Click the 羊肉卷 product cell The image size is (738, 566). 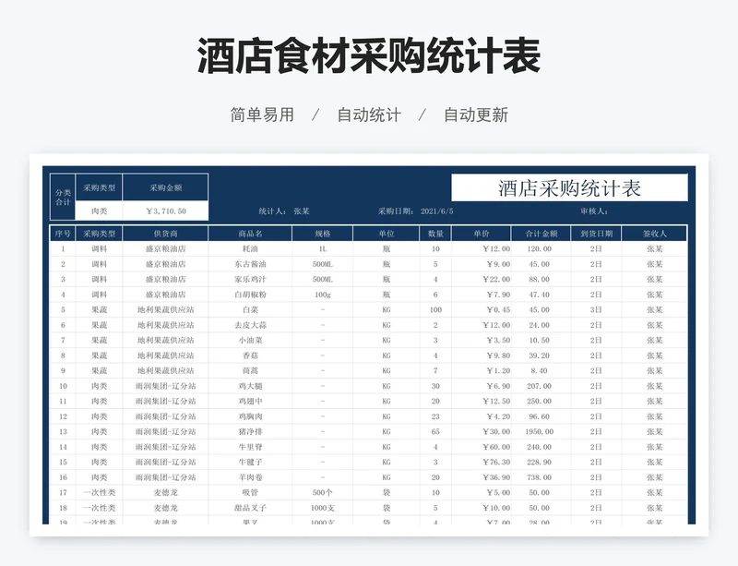(x=250, y=477)
